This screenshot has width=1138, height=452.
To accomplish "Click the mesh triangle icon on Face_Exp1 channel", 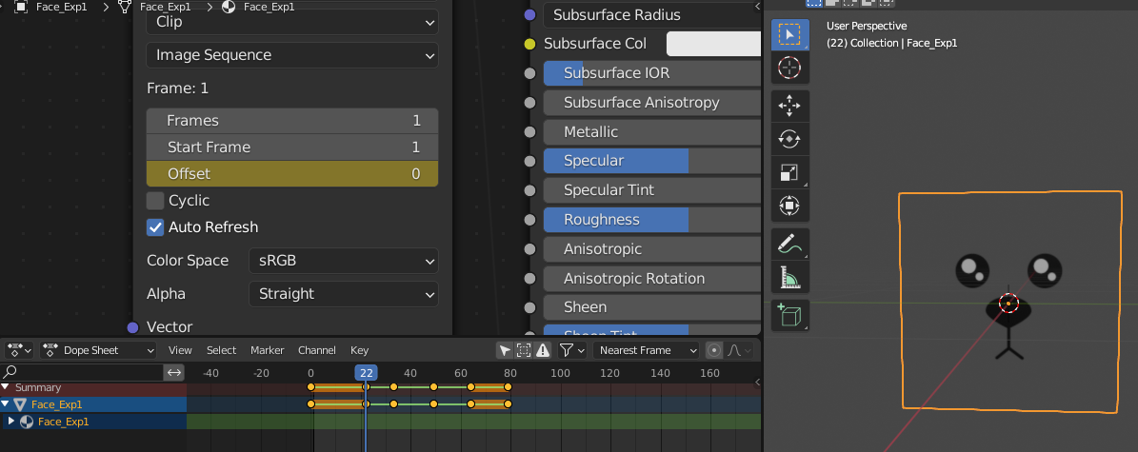I will (20, 404).
